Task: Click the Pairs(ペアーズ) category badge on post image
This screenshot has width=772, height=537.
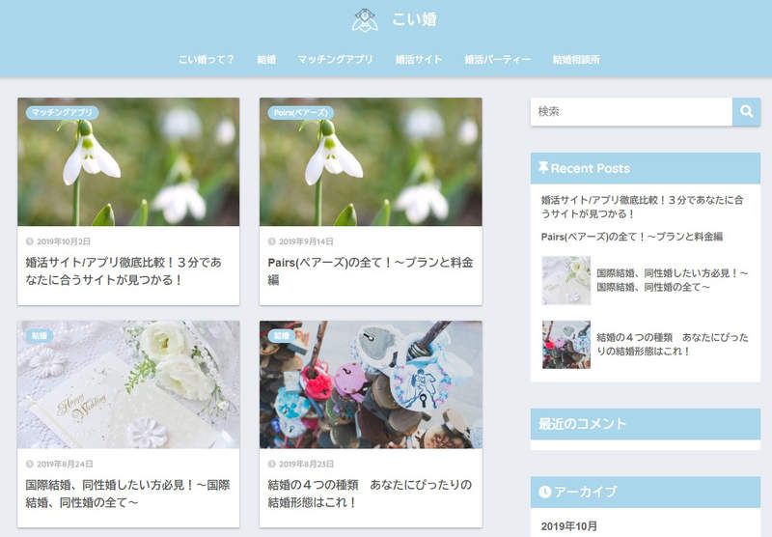Action: point(301,113)
